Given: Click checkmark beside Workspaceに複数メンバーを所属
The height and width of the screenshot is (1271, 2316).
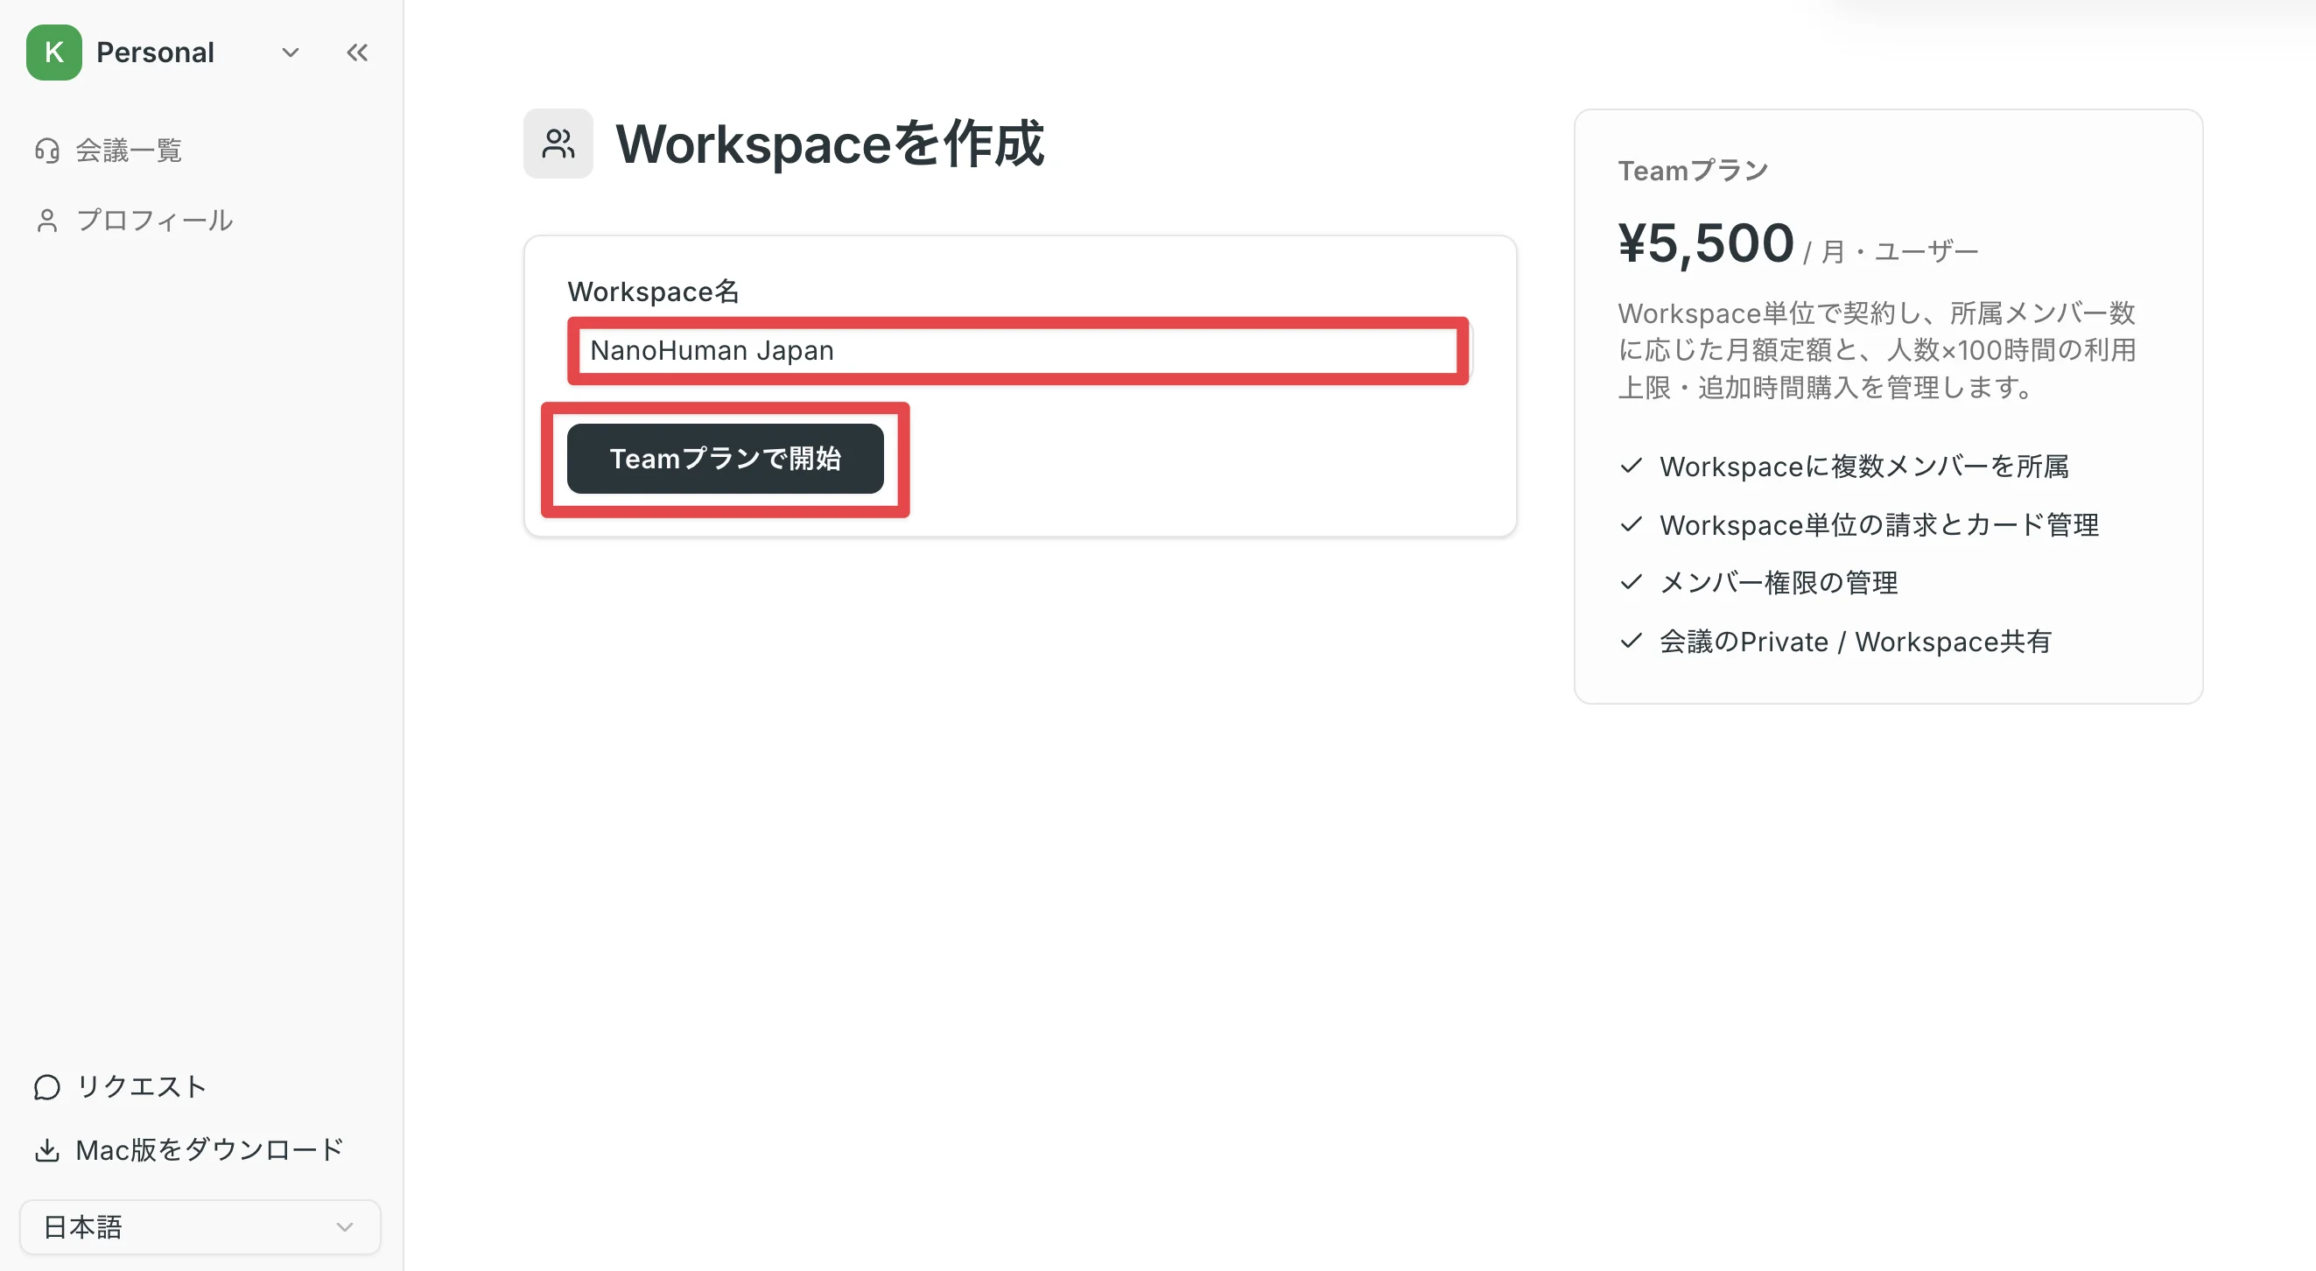Looking at the screenshot, I should coord(1631,466).
